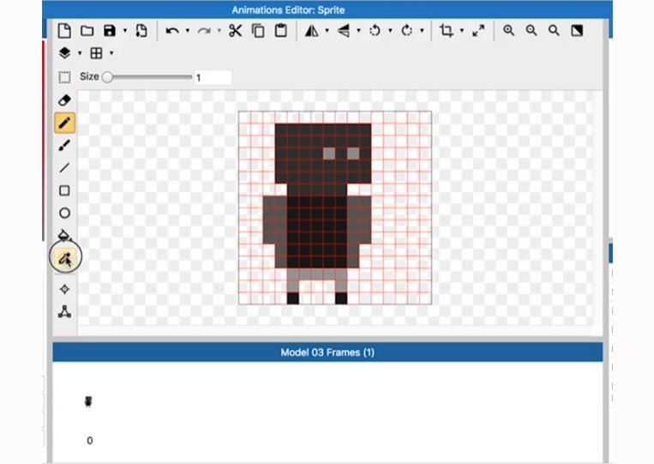Image resolution: width=654 pixels, height=464 pixels.
Task: Open rotate counterclockwise dropdown arrow
Action: coord(390,31)
